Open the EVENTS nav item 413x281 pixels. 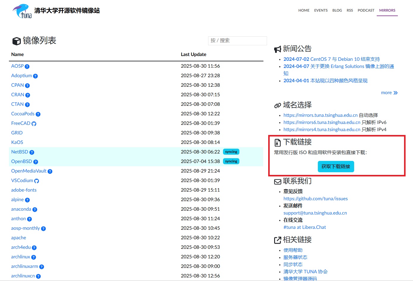point(321,10)
